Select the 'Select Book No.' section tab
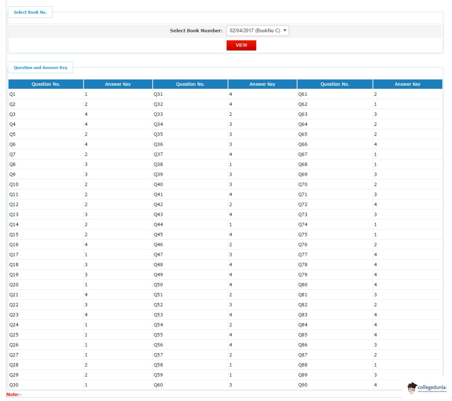452x401 pixels. click(x=30, y=12)
